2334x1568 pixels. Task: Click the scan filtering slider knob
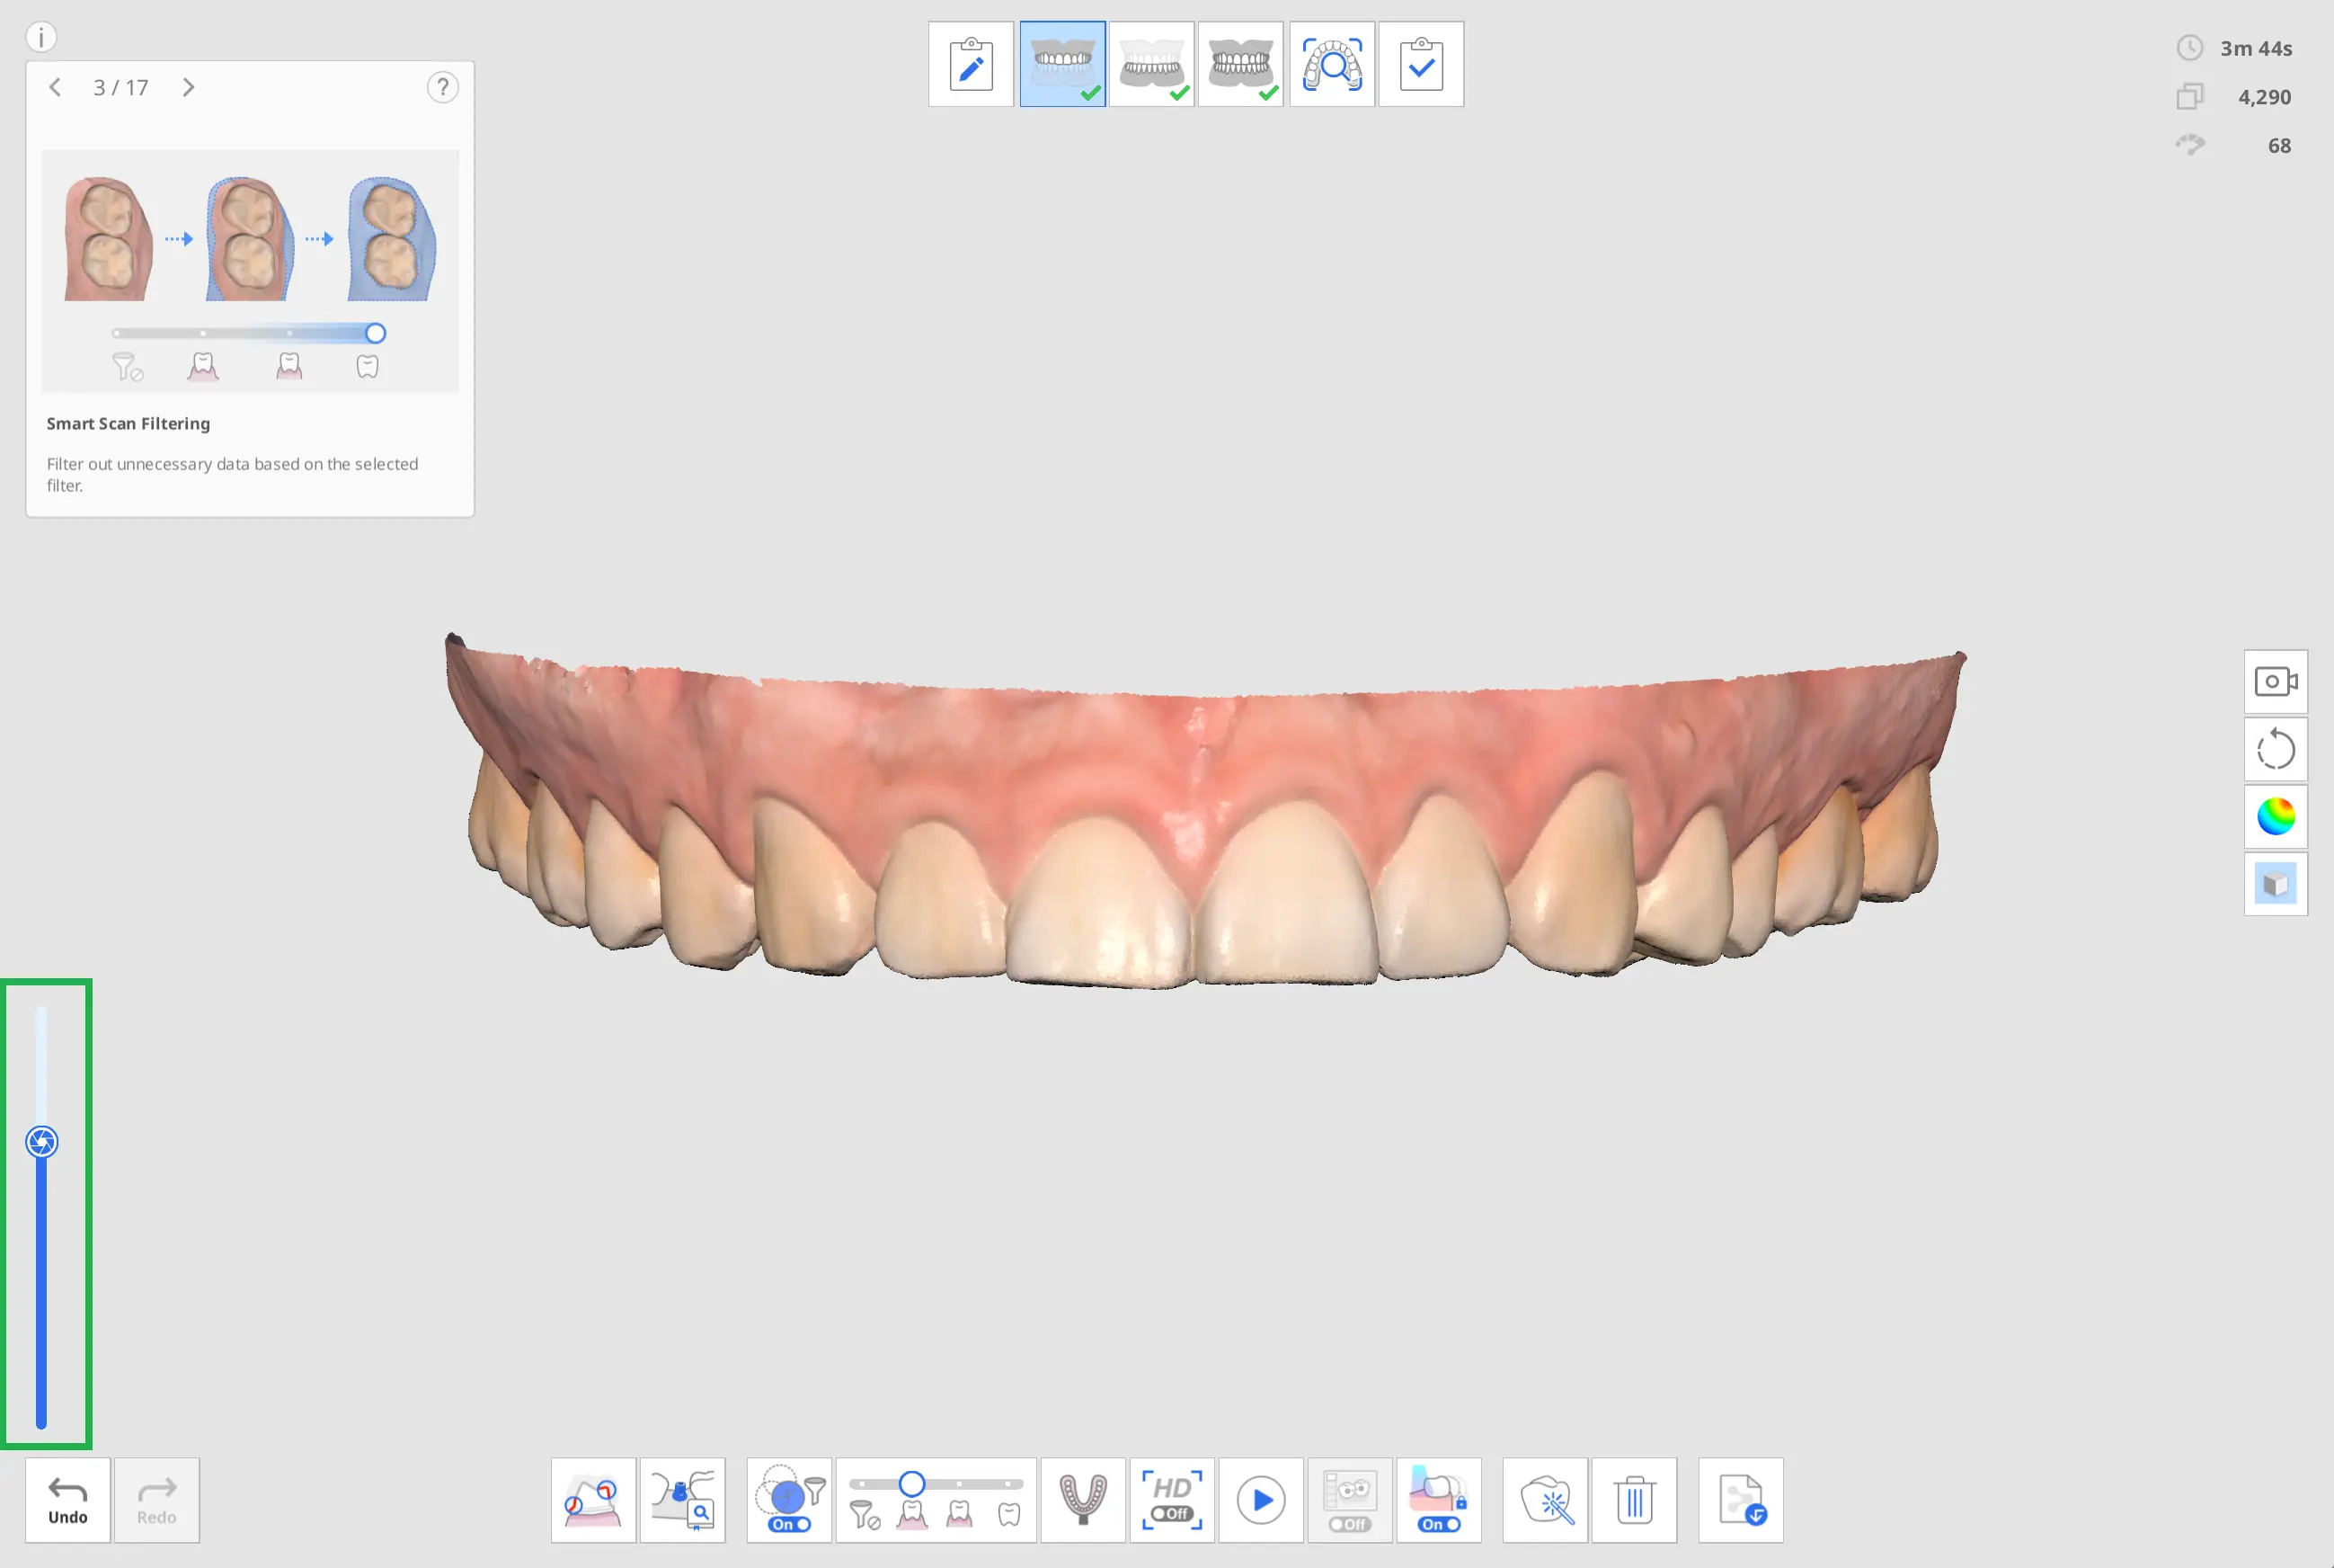(910, 1484)
